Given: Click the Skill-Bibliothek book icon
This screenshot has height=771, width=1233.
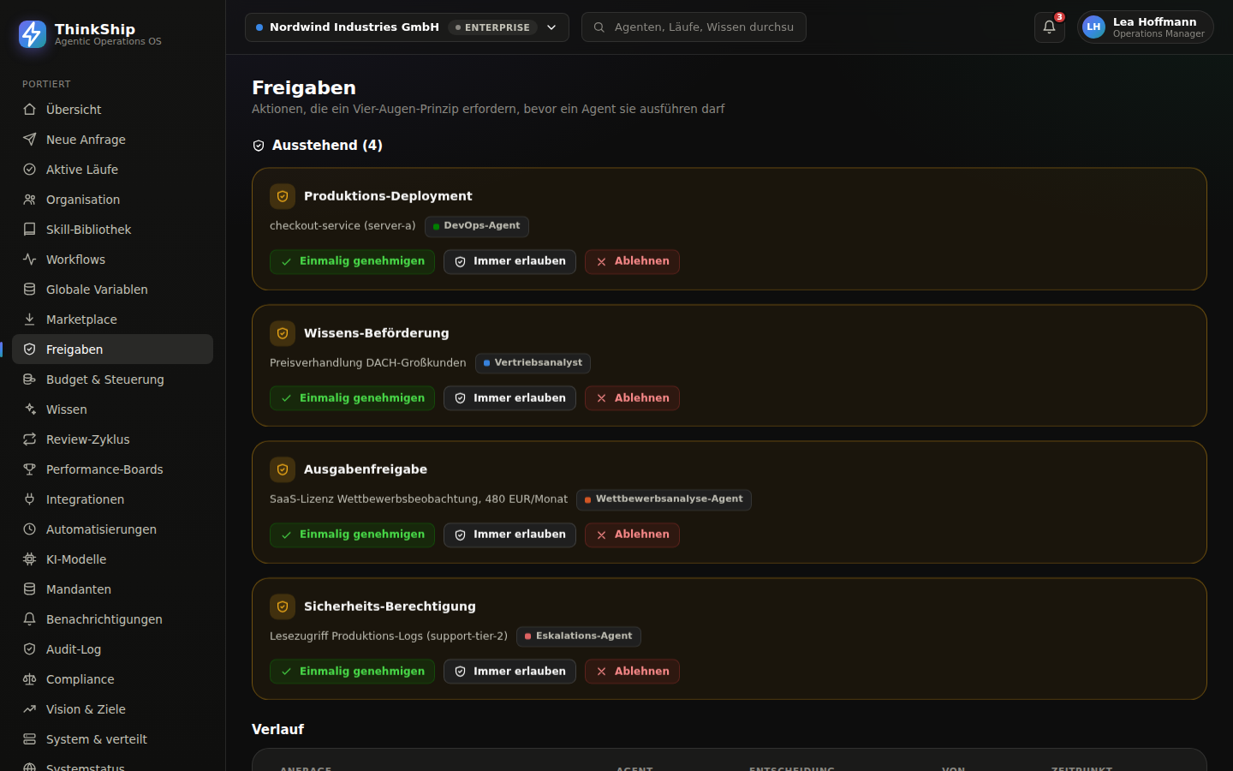Looking at the screenshot, I should pyautogui.click(x=30, y=230).
